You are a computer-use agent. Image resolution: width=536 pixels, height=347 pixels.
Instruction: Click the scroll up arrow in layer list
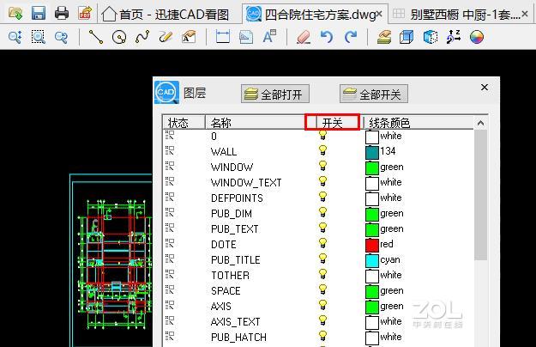click(x=480, y=123)
